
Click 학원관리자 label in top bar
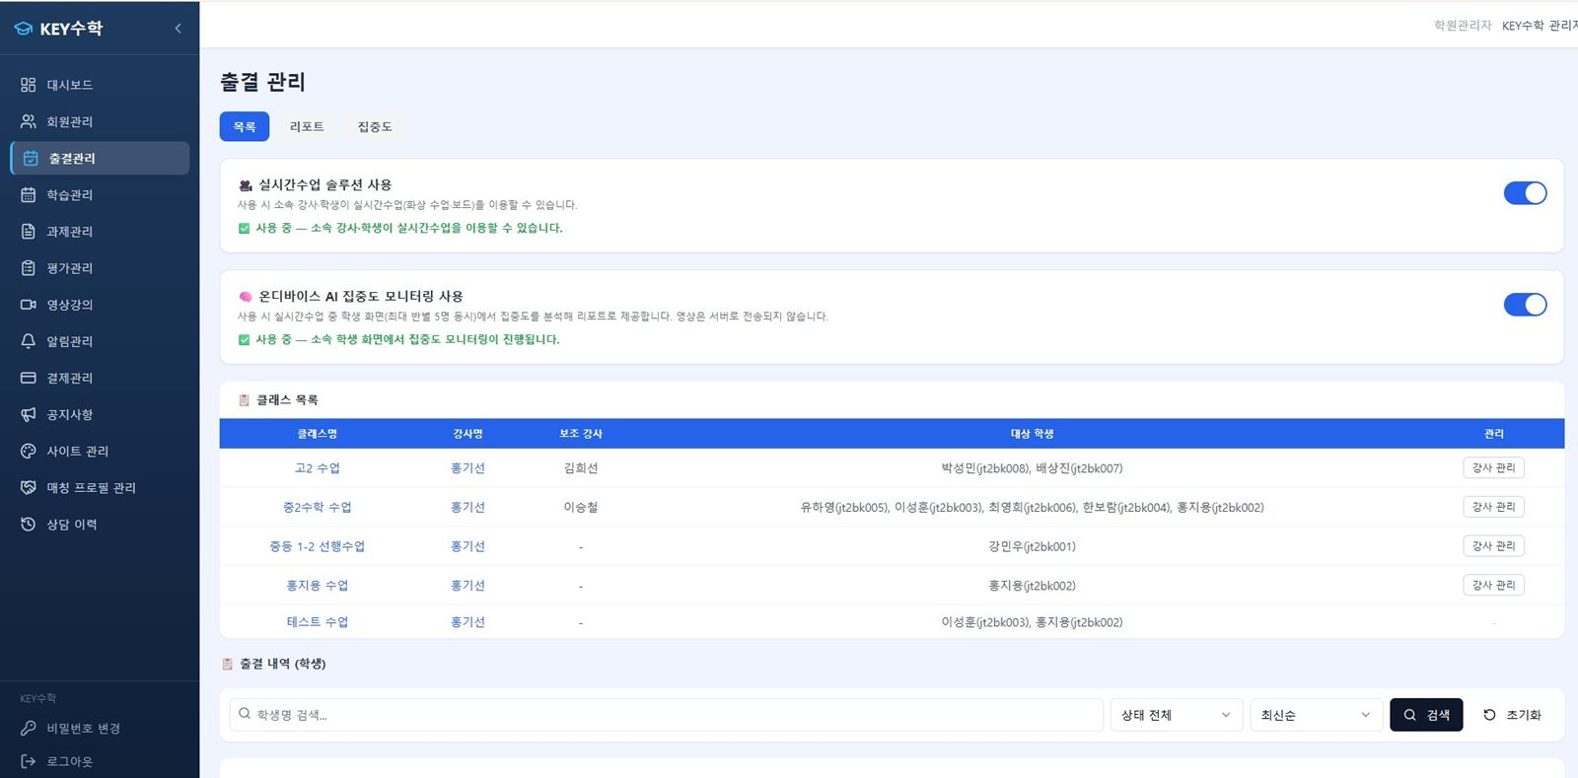point(1463,26)
